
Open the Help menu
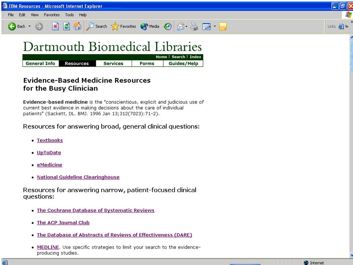(83, 15)
